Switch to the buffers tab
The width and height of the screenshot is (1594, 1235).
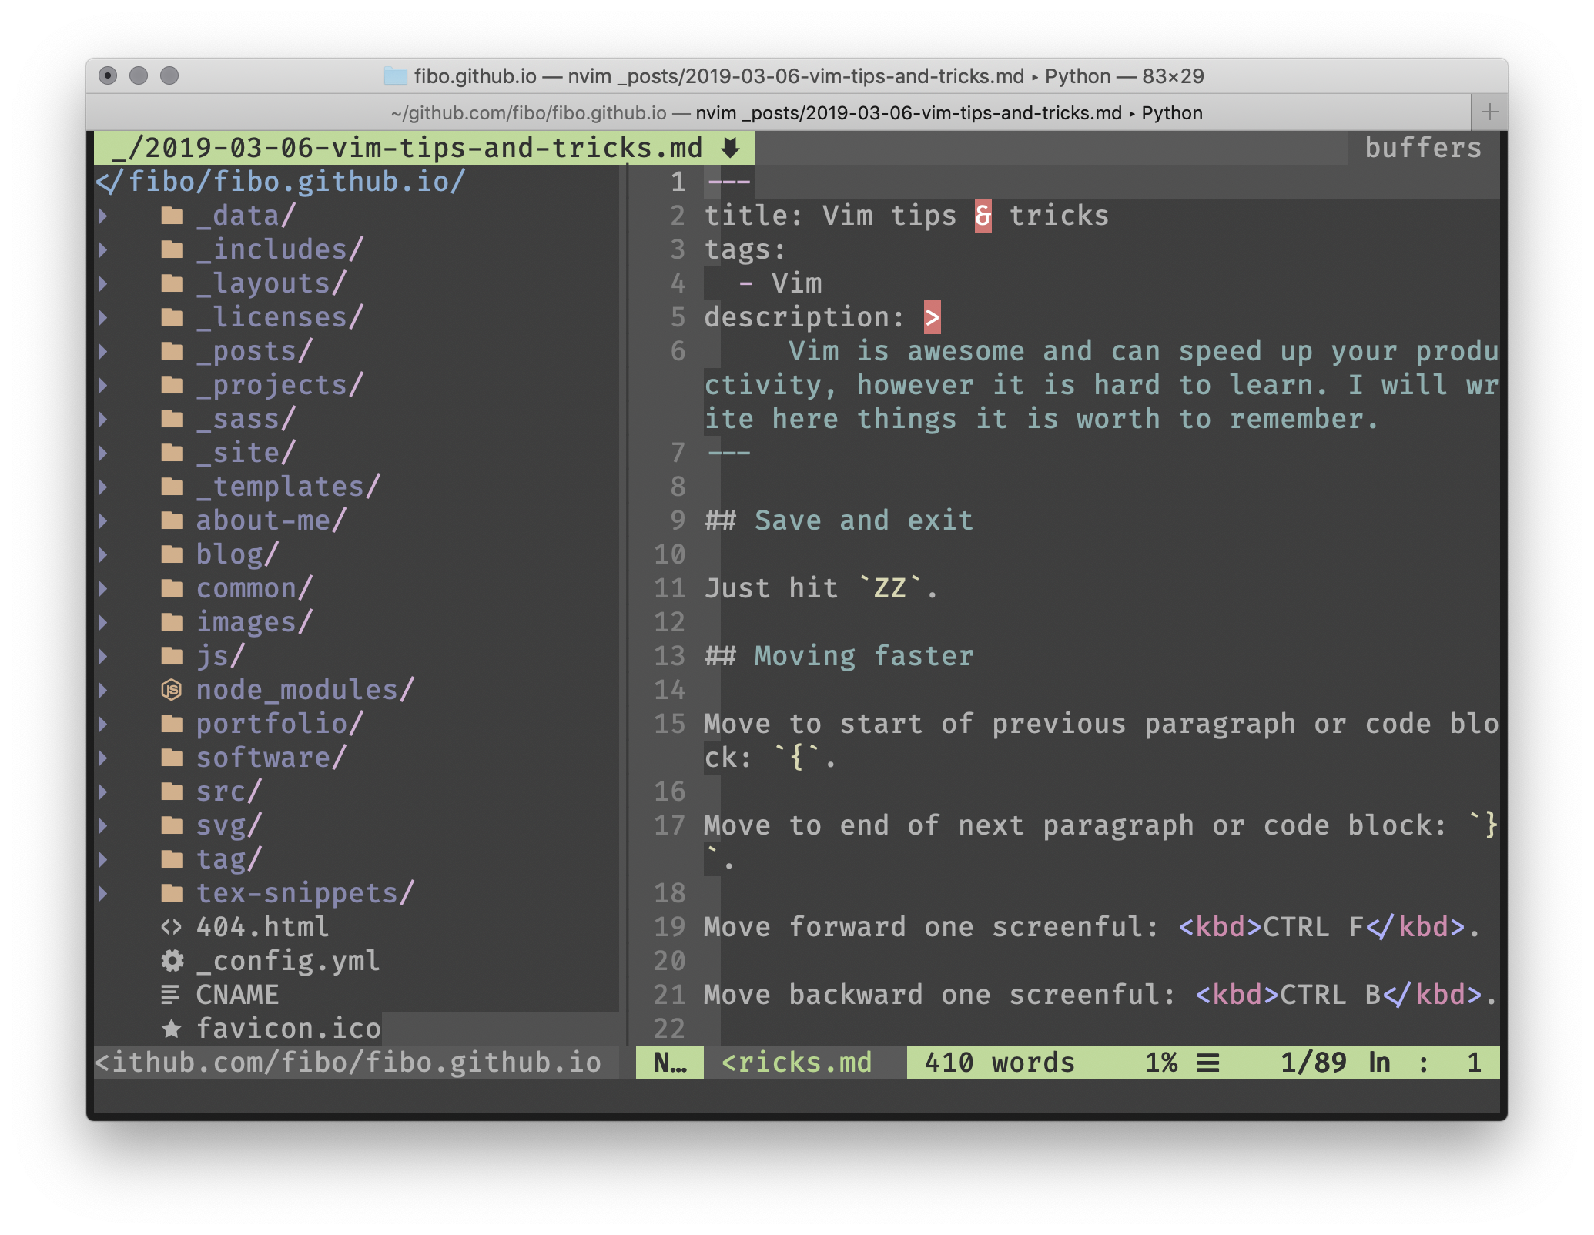coord(1422,148)
